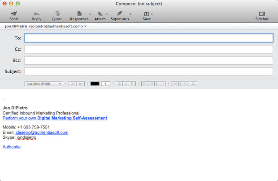Click the green zoom window button
The height and width of the screenshot is (181, 278).
[x=17, y=4]
